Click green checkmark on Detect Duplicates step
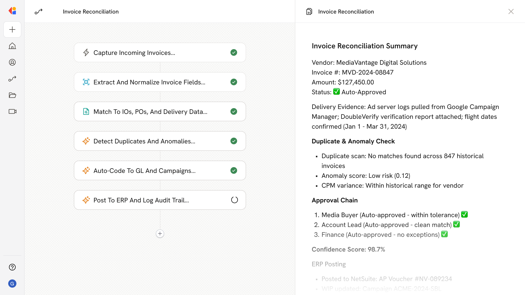The width and height of the screenshot is (525, 295). point(234,141)
